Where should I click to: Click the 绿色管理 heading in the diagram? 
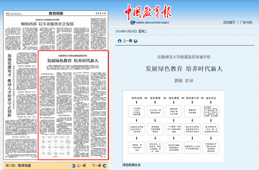click(x=155, y=98)
